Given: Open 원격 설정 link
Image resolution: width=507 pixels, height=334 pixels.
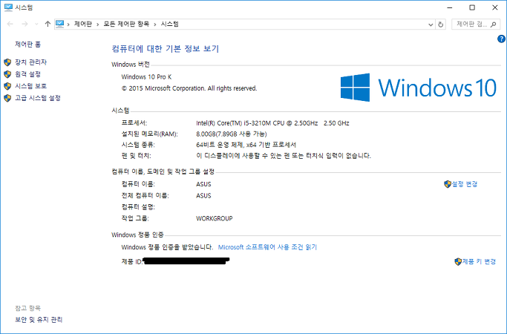Looking at the screenshot, I should click(27, 74).
